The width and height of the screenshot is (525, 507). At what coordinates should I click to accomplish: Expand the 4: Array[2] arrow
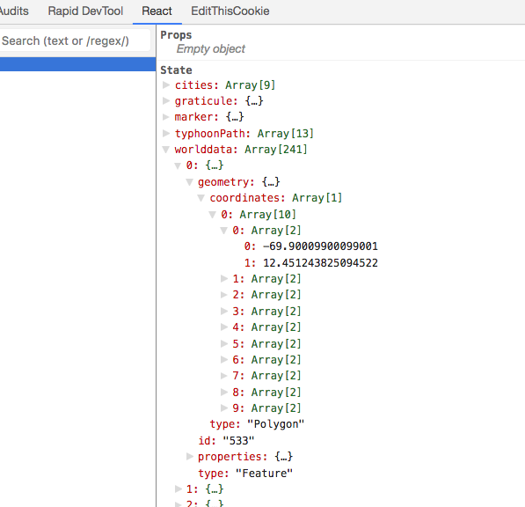224,327
